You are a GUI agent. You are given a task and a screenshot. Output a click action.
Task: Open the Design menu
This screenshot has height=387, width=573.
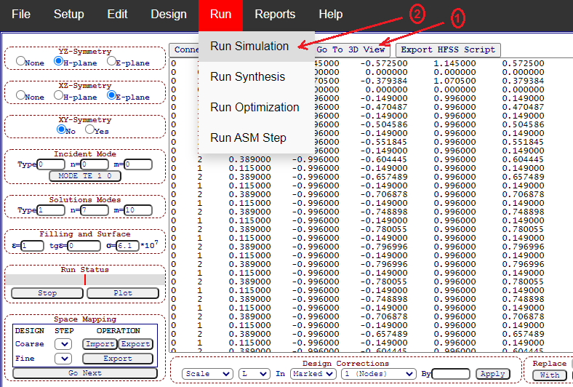coord(169,15)
